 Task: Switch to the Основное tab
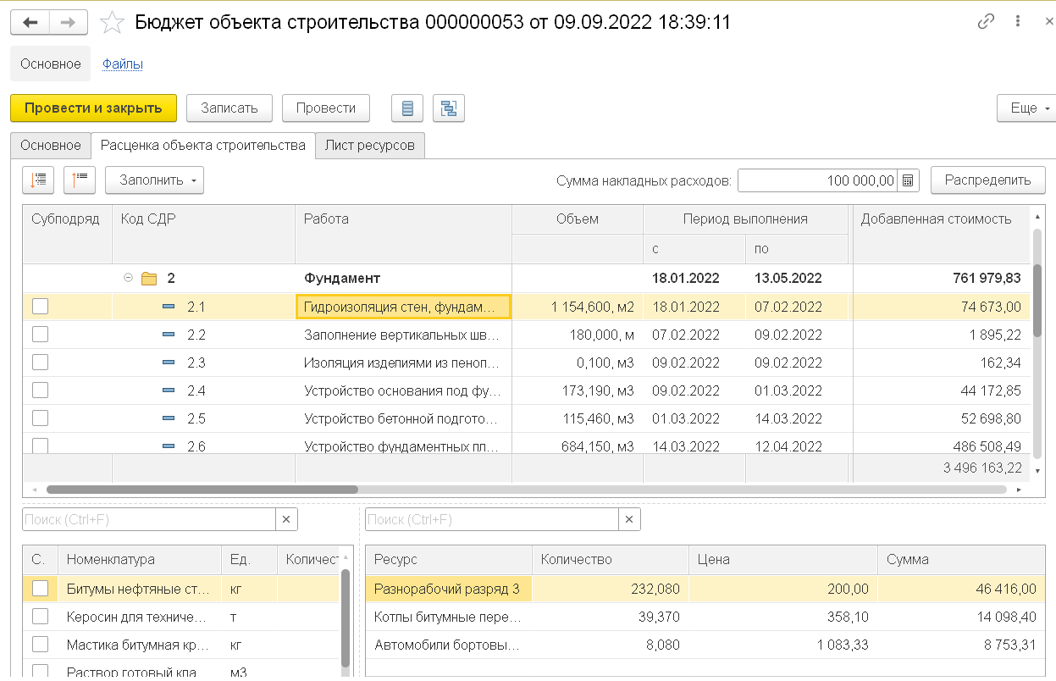click(51, 145)
